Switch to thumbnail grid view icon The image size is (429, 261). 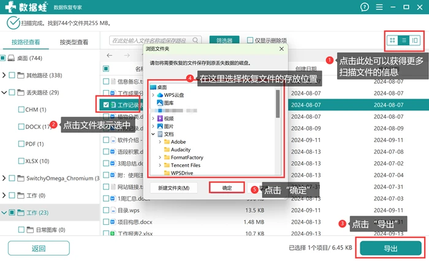(x=392, y=40)
